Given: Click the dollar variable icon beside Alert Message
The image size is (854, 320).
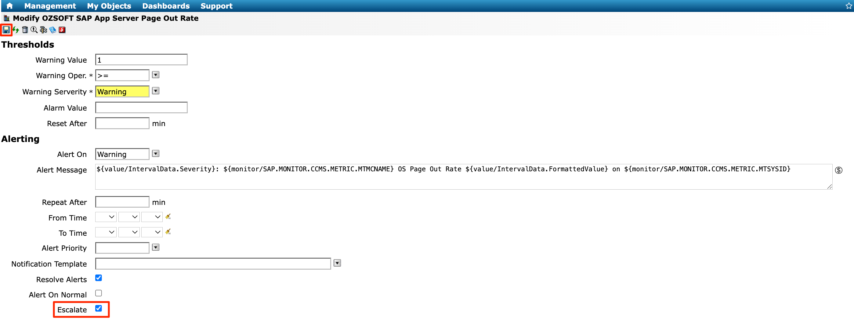Looking at the screenshot, I should click(x=838, y=170).
